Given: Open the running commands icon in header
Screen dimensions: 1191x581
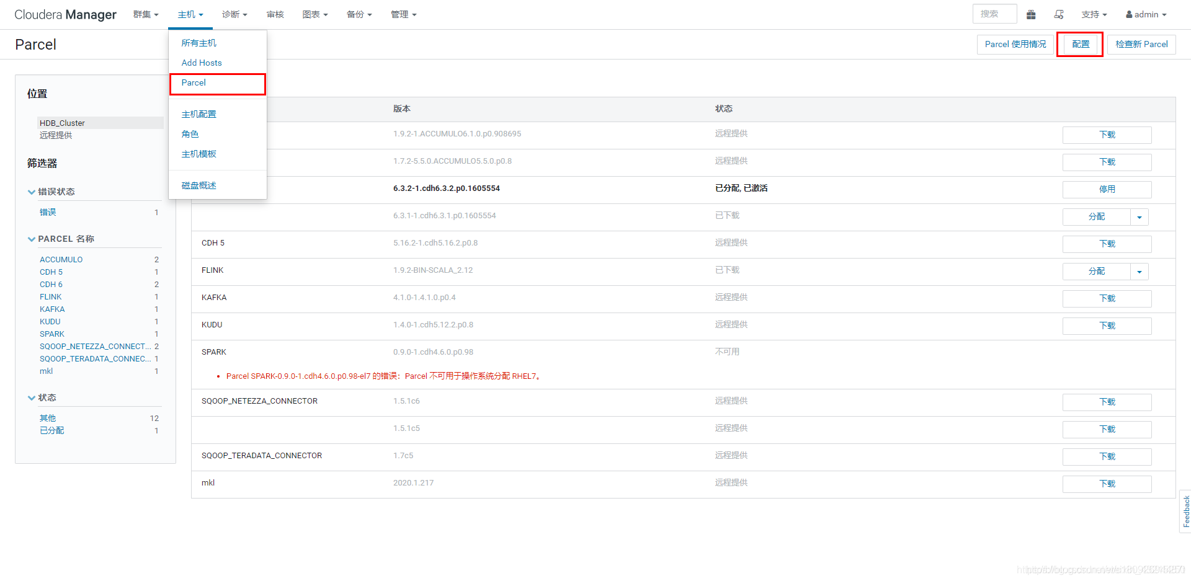Looking at the screenshot, I should [1059, 14].
